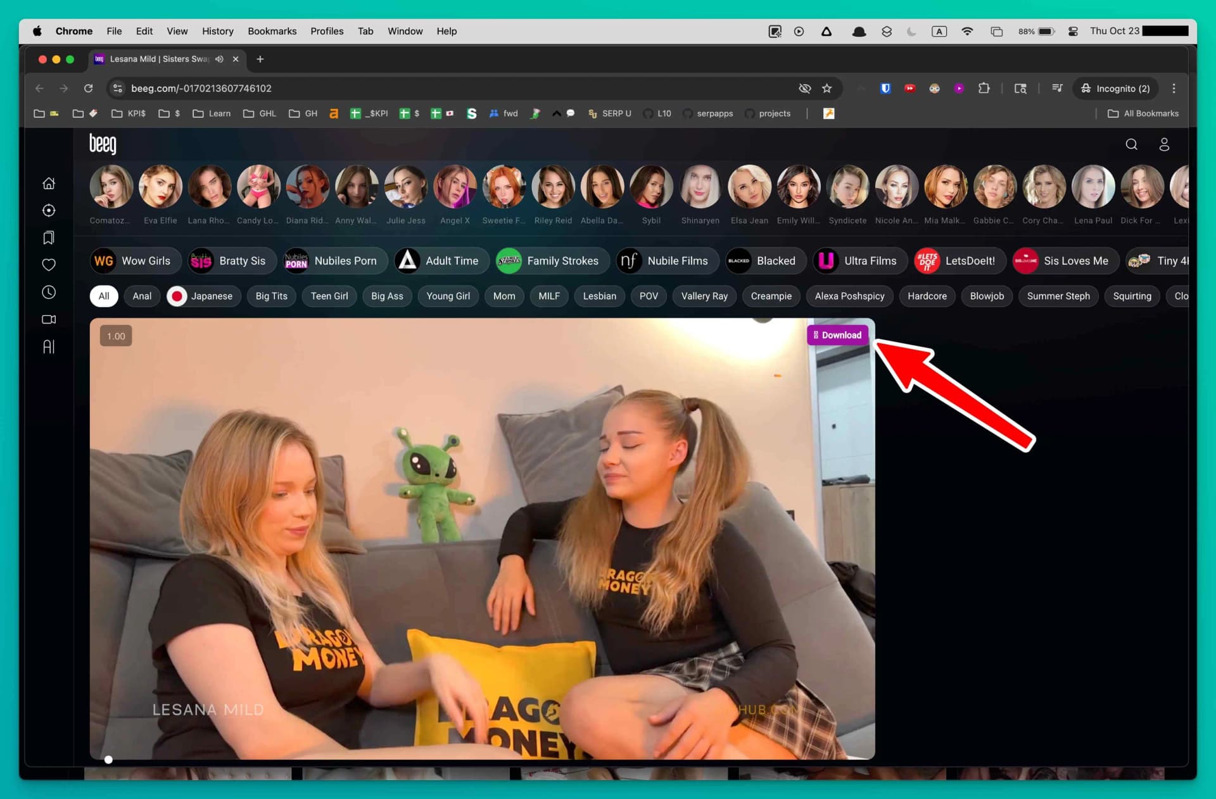Enable the Anal category filter
Viewport: 1216px width, 799px height.
click(x=142, y=296)
